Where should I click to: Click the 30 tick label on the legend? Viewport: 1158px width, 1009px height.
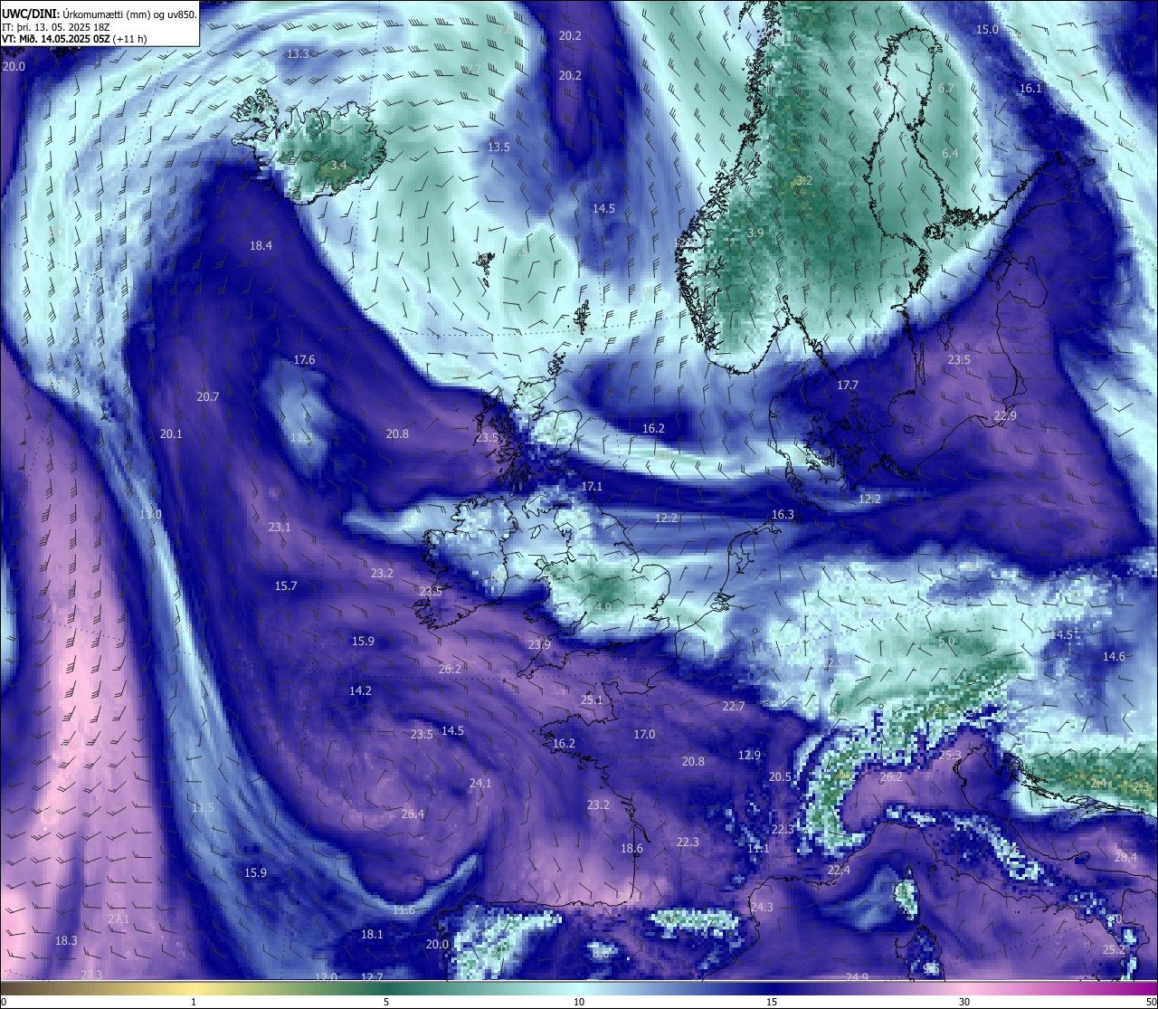964,1001
